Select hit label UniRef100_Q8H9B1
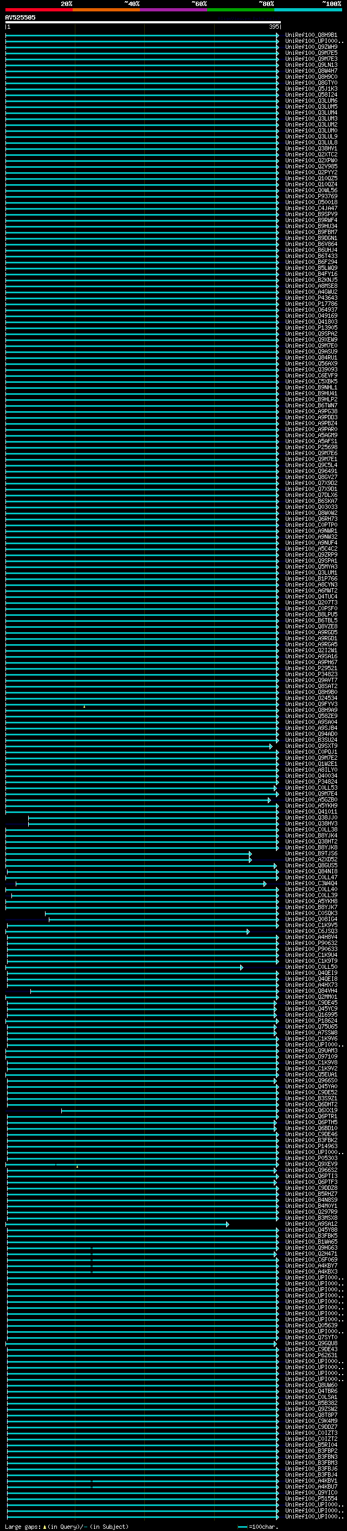The image size is (347, 1531). (311, 35)
